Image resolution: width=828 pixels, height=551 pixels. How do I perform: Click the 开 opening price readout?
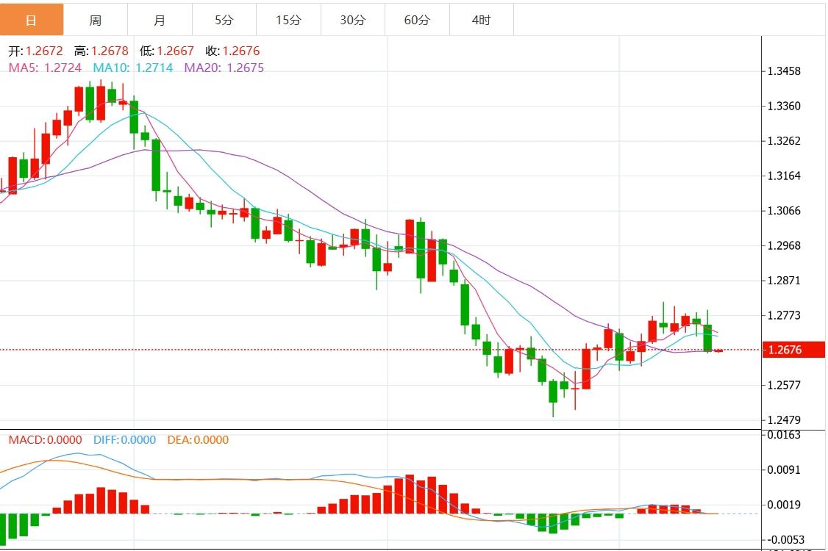[x=35, y=51]
